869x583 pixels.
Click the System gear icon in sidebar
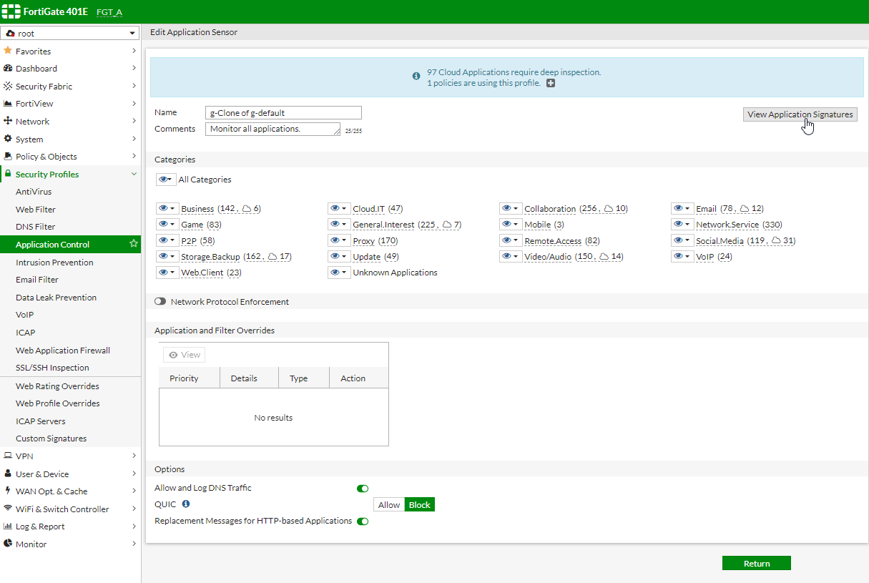tap(8, 139)
